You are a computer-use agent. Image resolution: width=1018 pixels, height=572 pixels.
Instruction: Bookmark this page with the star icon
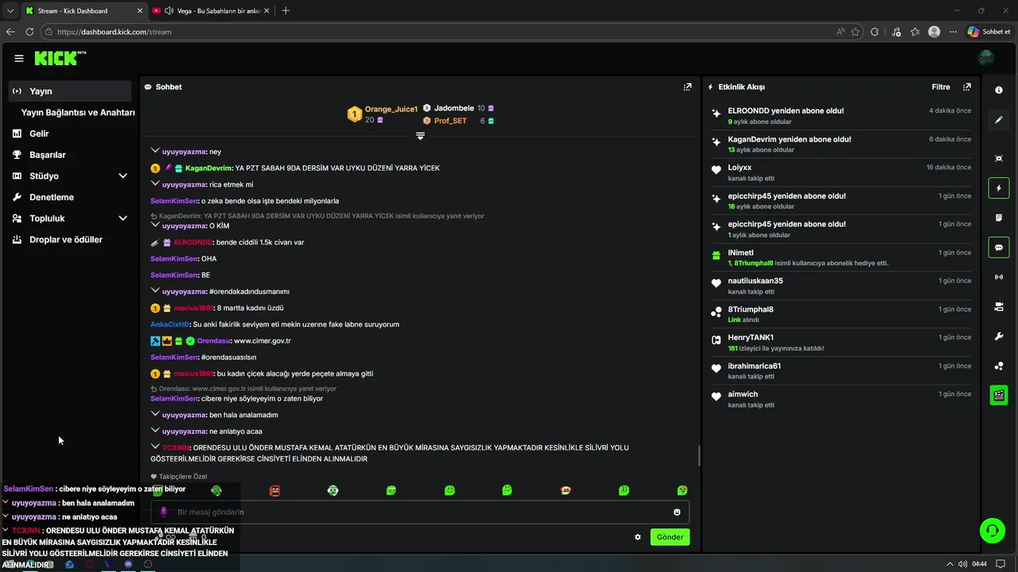tap(856, 32)
